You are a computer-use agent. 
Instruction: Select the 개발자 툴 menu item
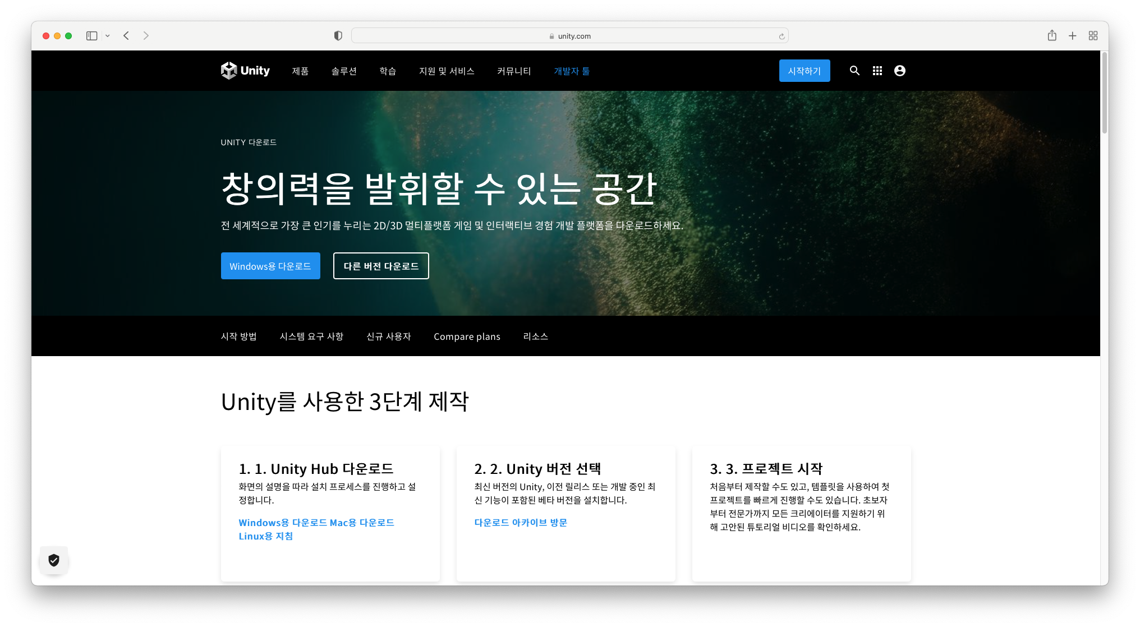(572, 71)
